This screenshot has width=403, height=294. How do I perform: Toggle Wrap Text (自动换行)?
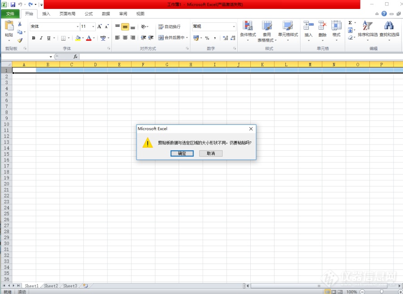click(169, 27)
